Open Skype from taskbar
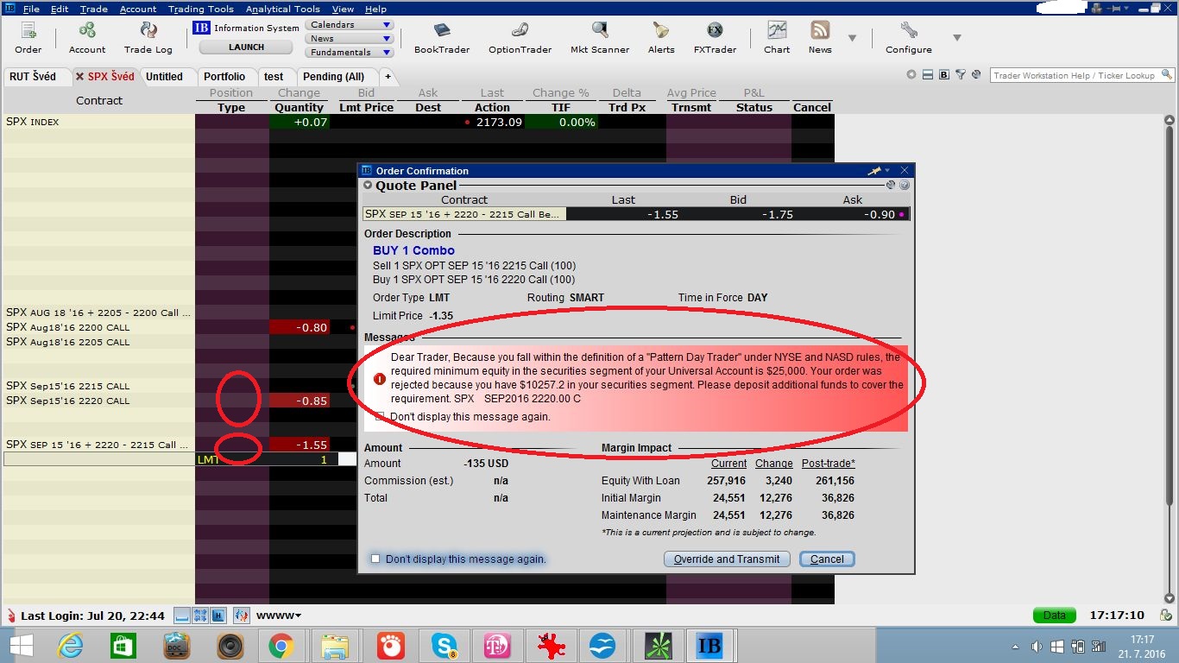The image size is (1179, 663). click(x=445, y=645)
